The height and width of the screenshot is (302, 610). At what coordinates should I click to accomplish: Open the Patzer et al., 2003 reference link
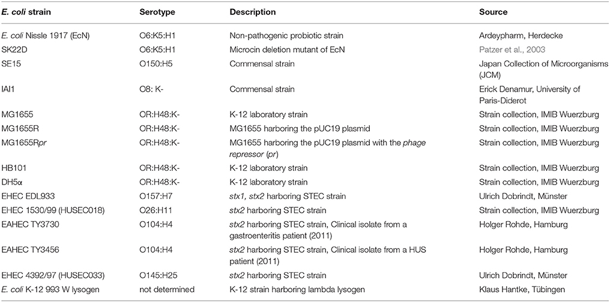tap(507, 49)
